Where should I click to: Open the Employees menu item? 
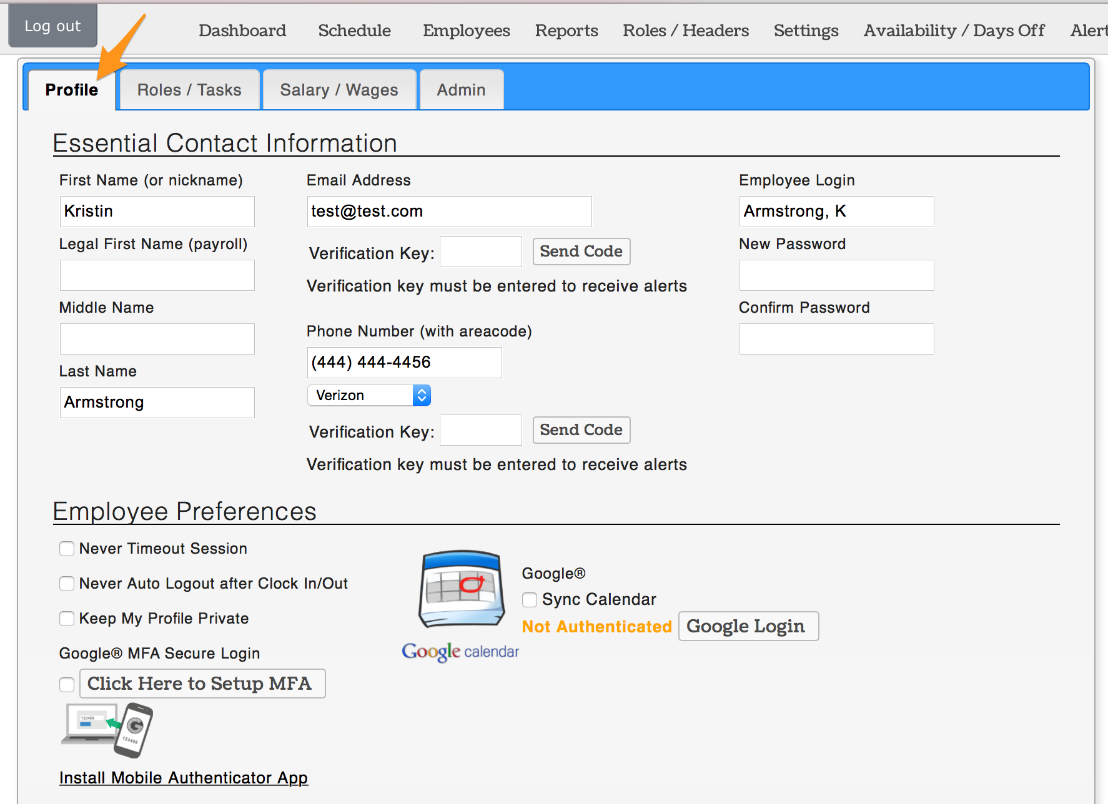pyautogui.click(x=467, y=31)
